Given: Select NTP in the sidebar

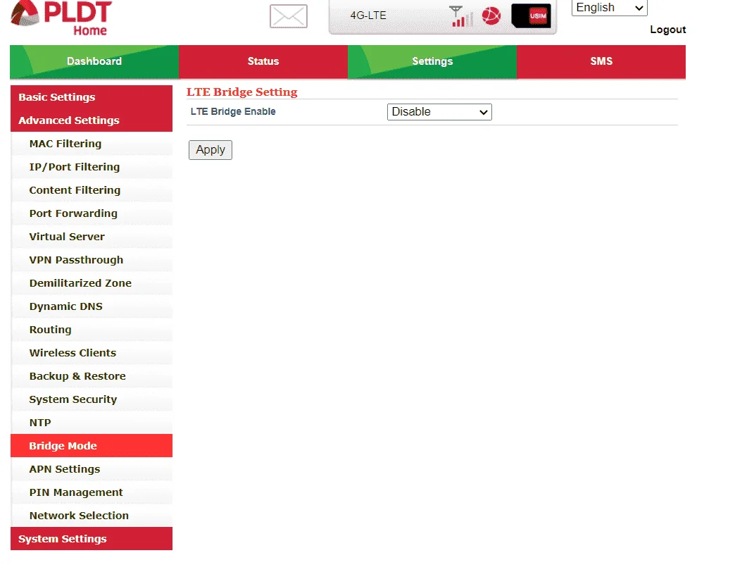Looking at the screenshot, I should [92, 423].
